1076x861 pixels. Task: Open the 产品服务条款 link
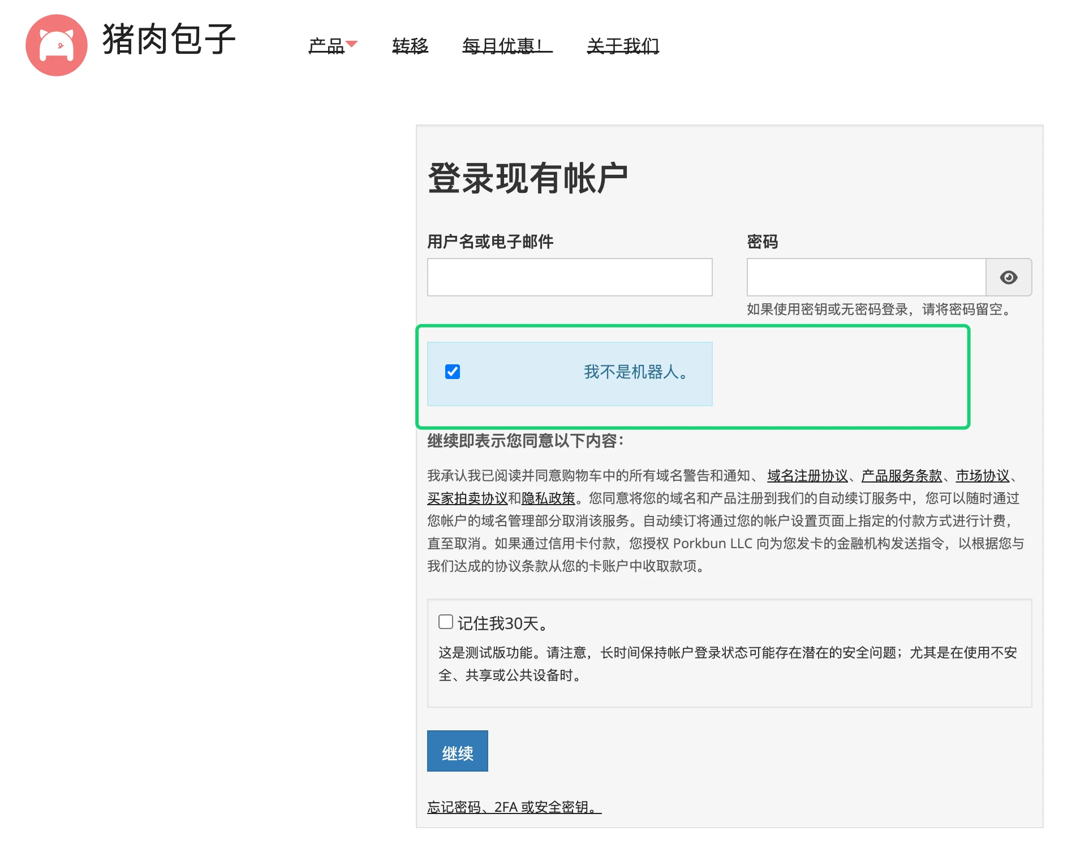tap(901, 476)
